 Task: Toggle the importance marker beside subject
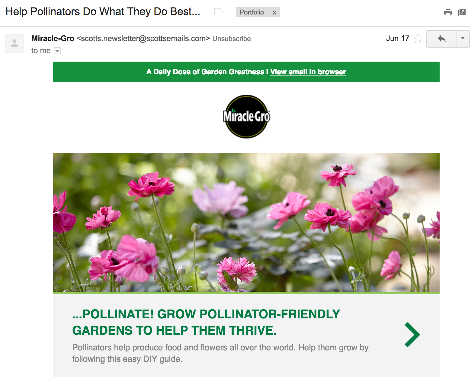pyautogui.click(x=218, y=12)
